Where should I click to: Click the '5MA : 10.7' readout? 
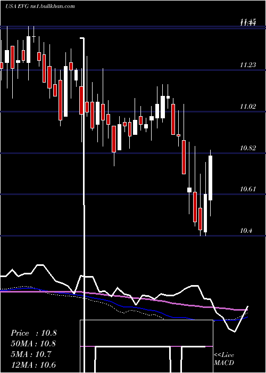[31, 354]
